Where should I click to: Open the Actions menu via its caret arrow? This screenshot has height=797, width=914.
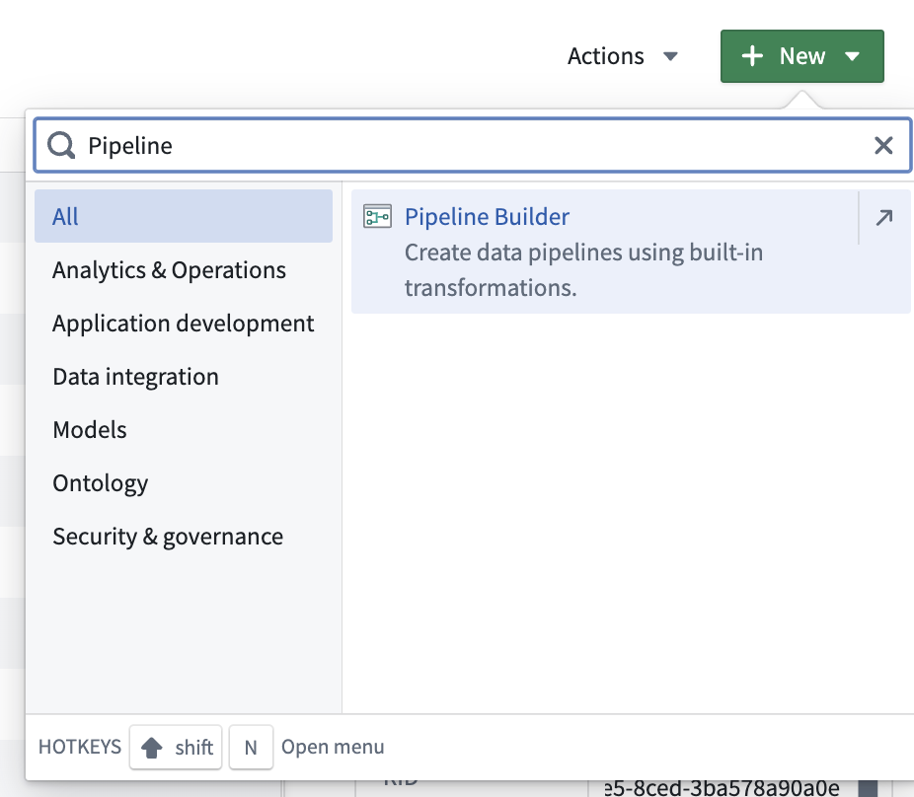click(x=670, y=56)
